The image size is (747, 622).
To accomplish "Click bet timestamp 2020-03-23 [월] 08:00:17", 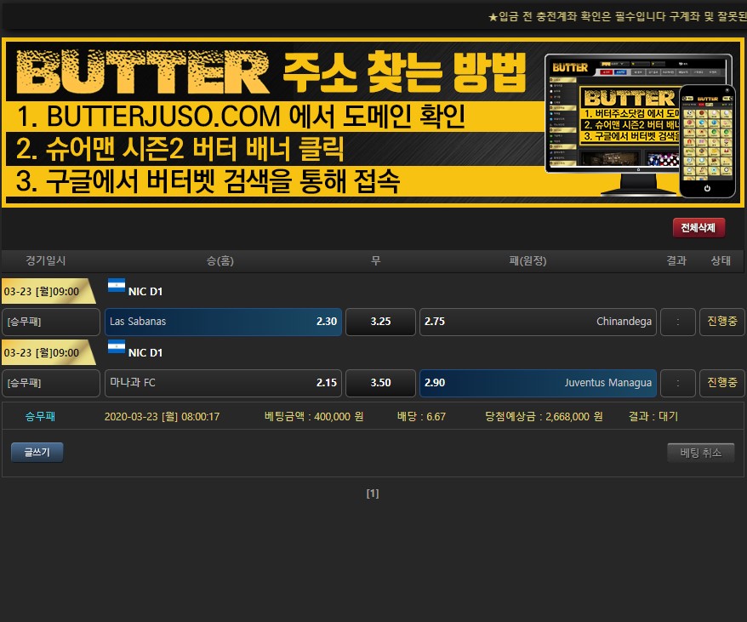I will [x=162, y=417].
